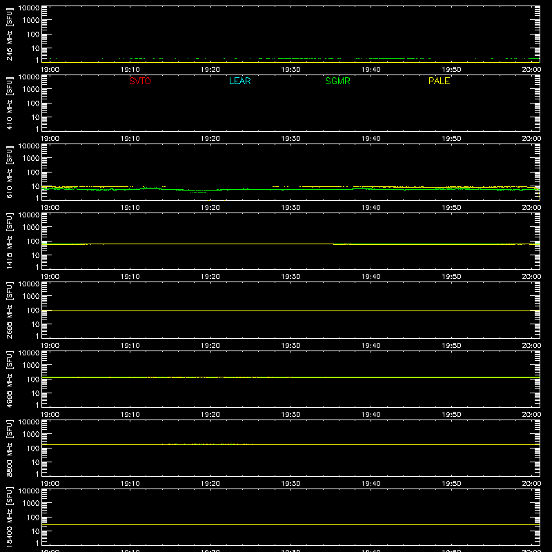552x552 pixels.
Task: Click 19:30 tick label under 245 MHz plot
Action: click(x=290, y=70)
